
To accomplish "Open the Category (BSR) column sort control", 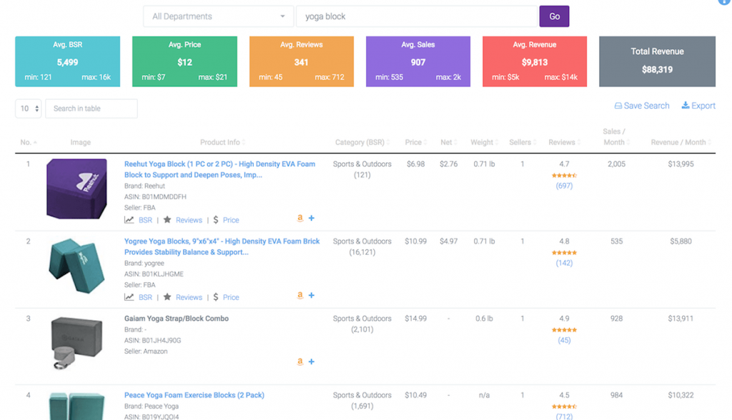I will (362, 142).
